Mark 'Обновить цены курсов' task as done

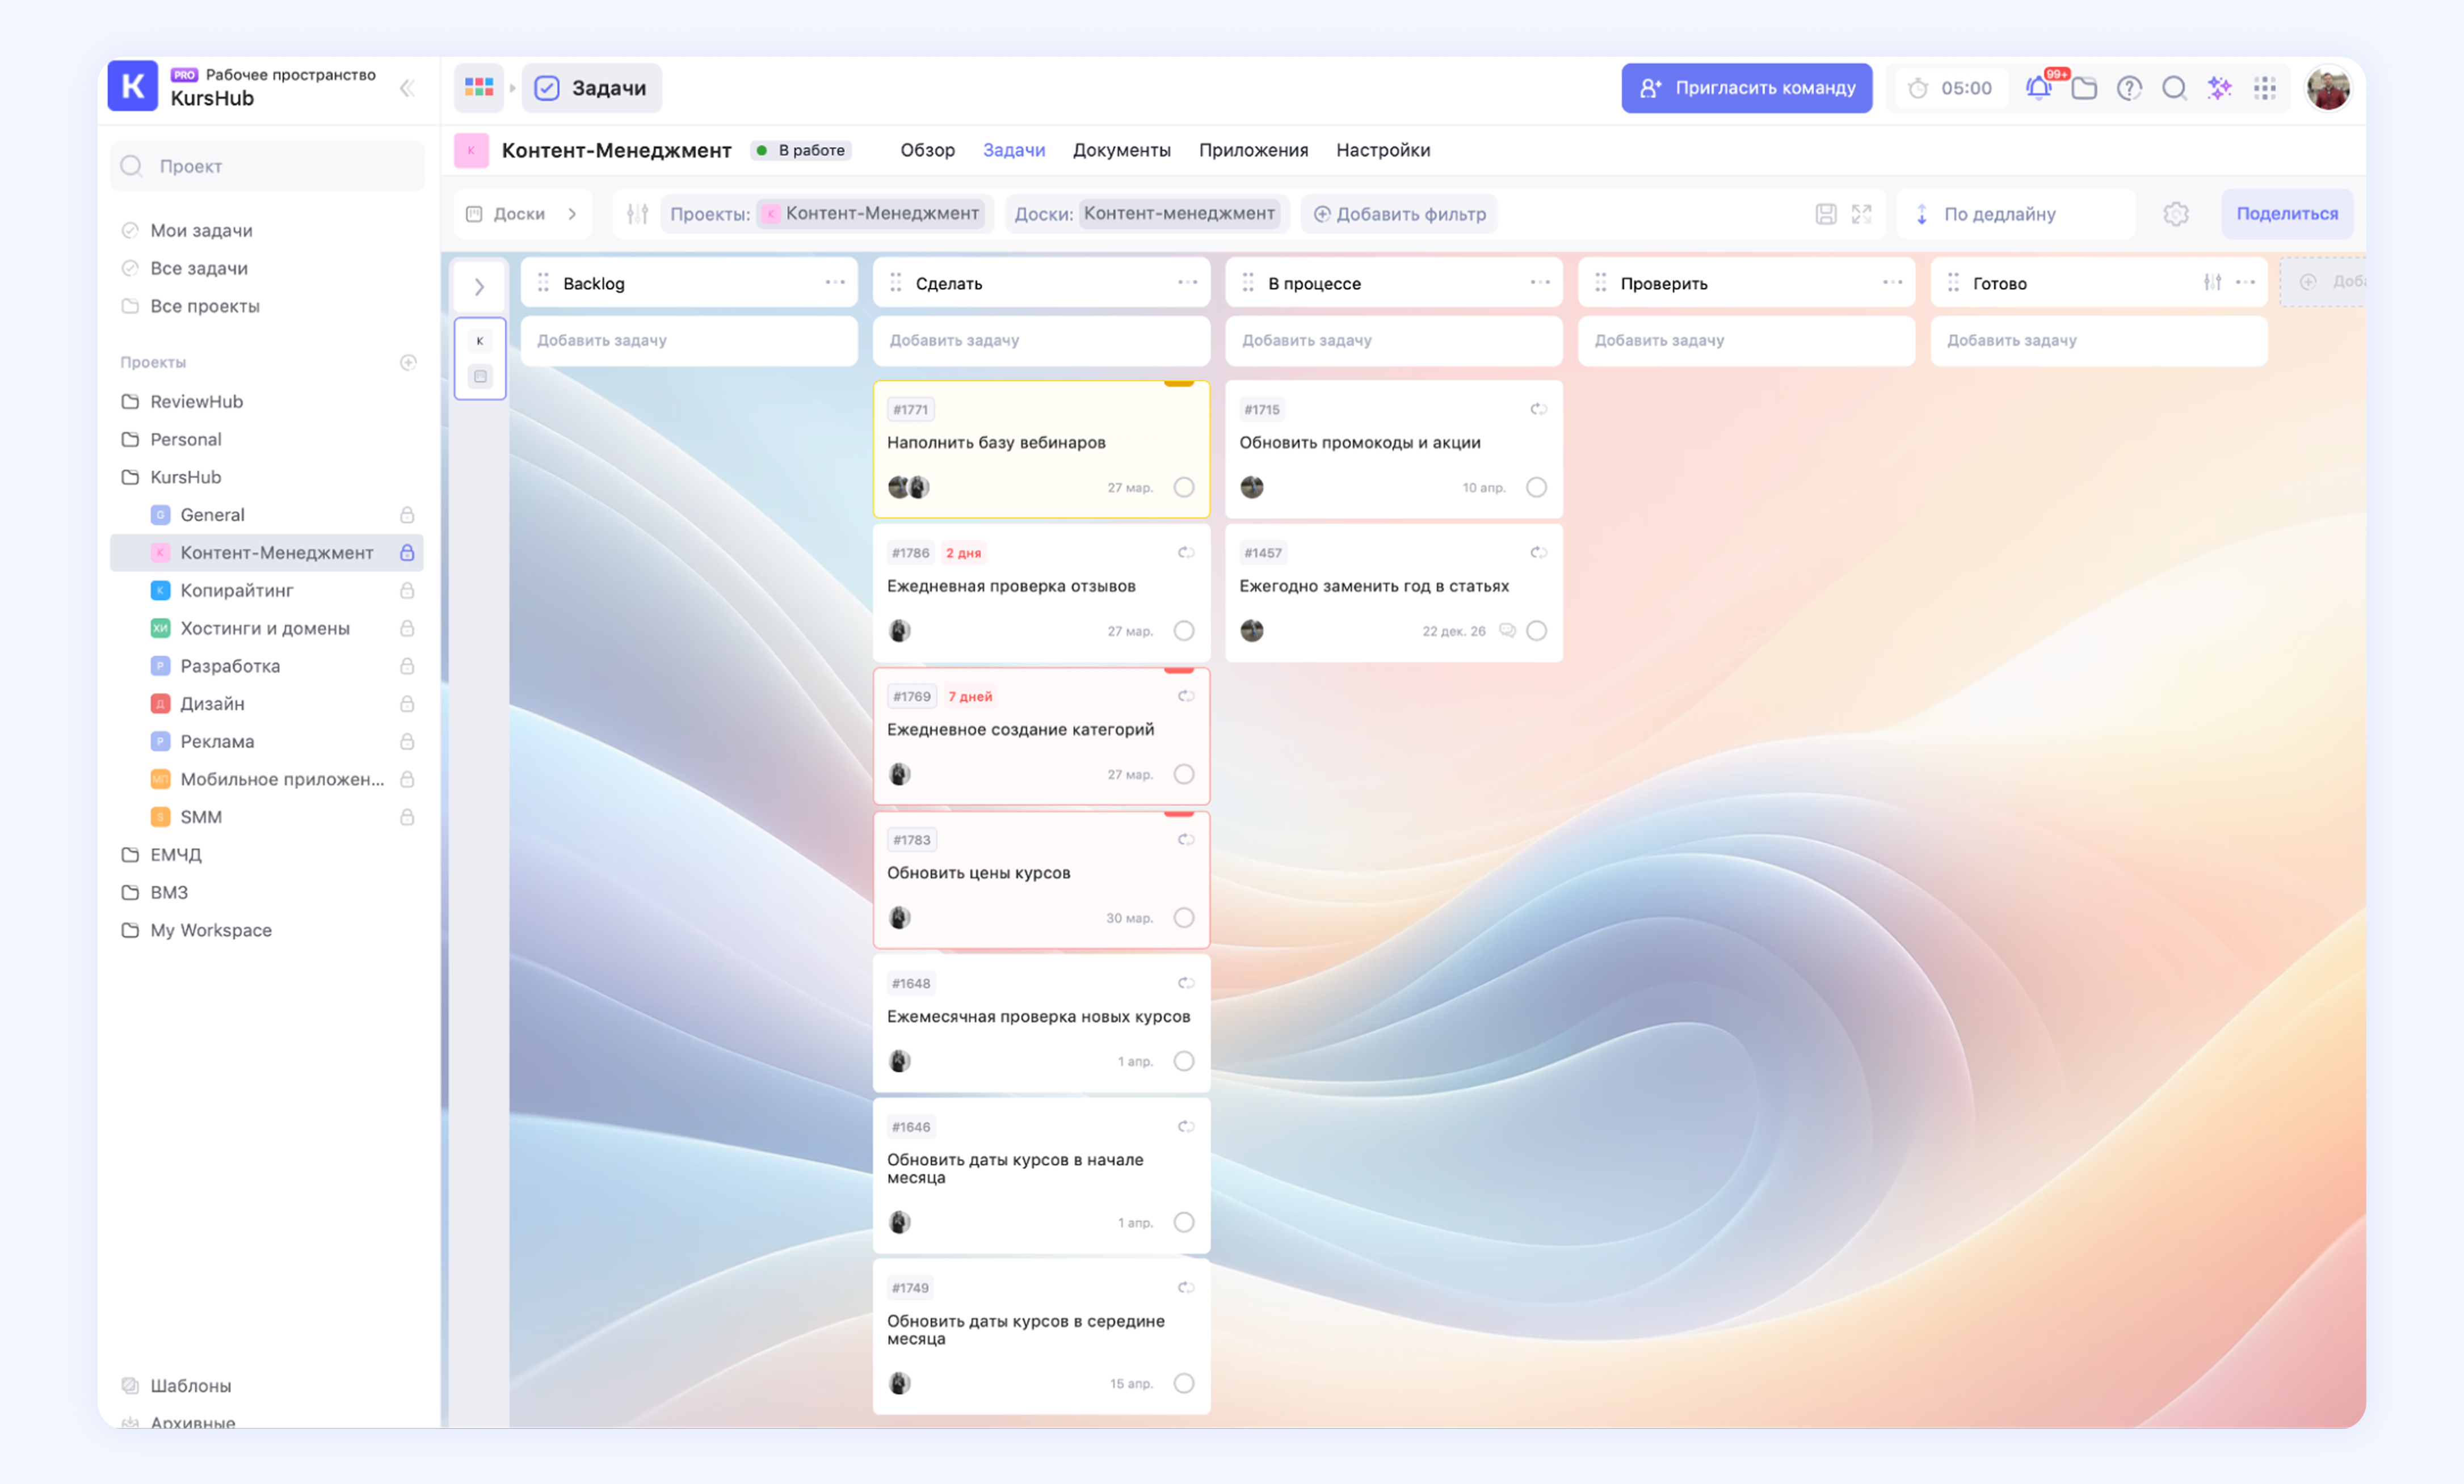(1184, 917)
